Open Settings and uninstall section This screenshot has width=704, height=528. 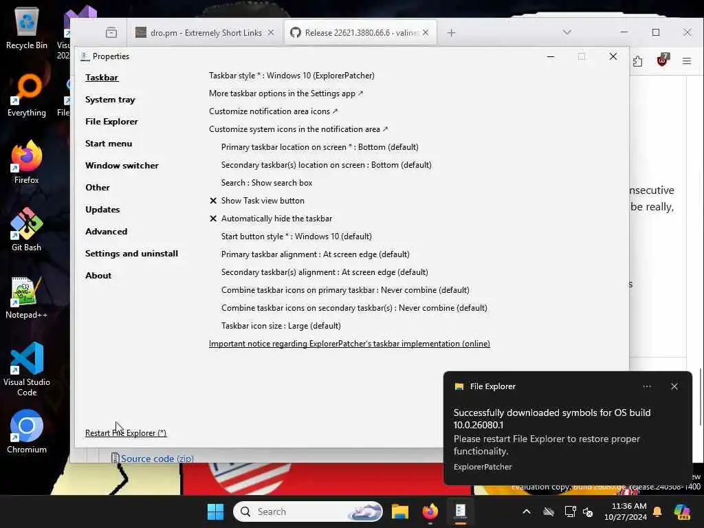[131, 253]
